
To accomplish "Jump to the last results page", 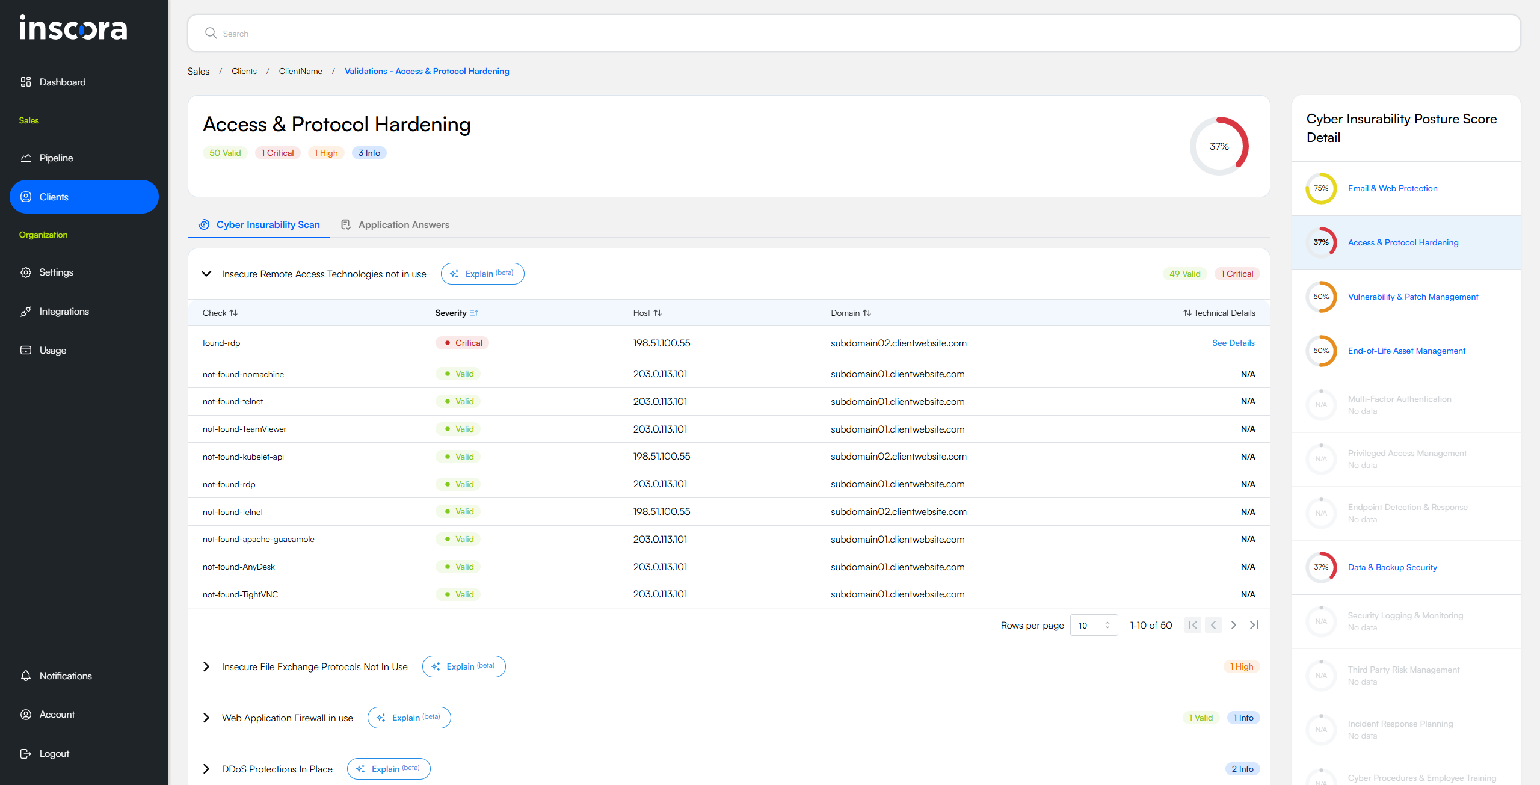I will click(1254, 625).
